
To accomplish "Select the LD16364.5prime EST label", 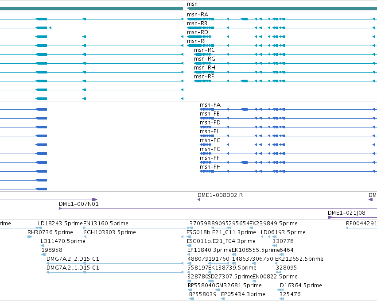I will click(299, 286).
